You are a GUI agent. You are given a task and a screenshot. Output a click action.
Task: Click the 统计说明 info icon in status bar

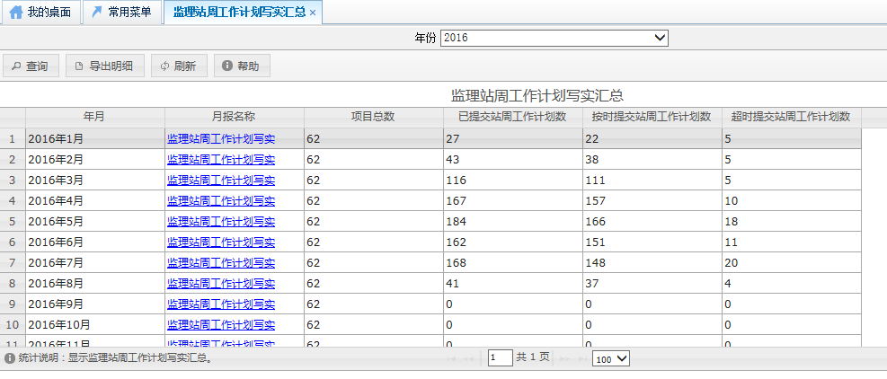[9, 358]
